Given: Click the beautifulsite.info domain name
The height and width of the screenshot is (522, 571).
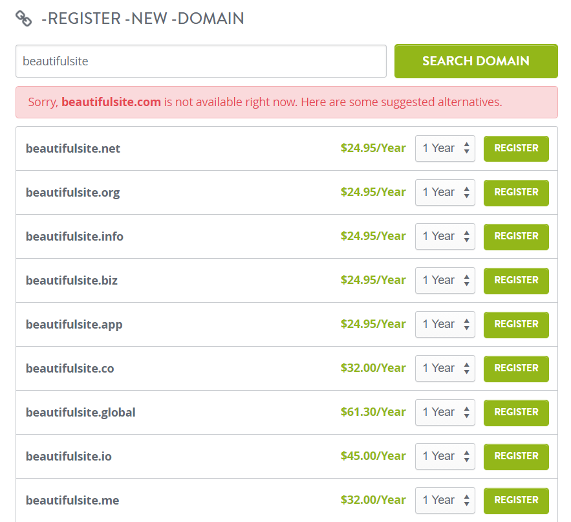Looking at the screenshot, I should click(74, 236).
